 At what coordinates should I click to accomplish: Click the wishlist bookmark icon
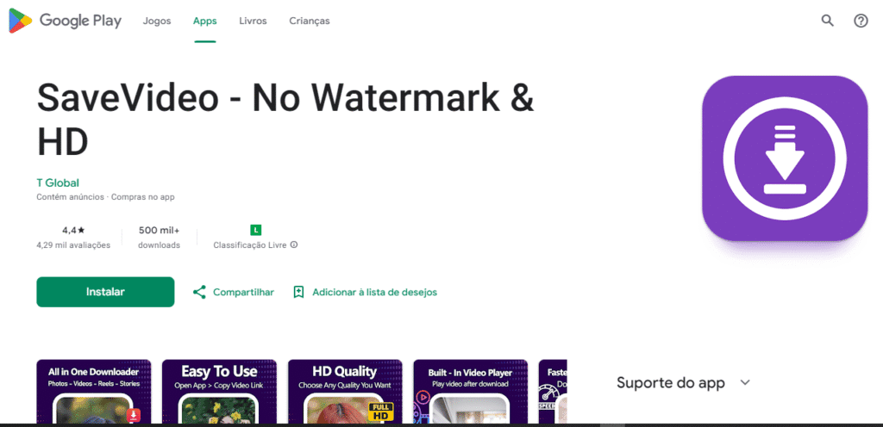click(x=298, y=292)
